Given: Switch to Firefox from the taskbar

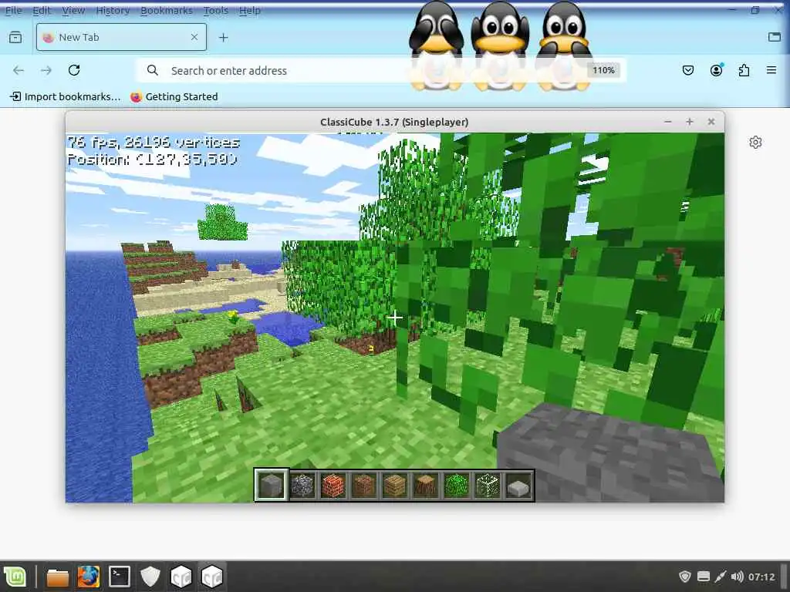Looking at the screenshot, I should (89, 577).
